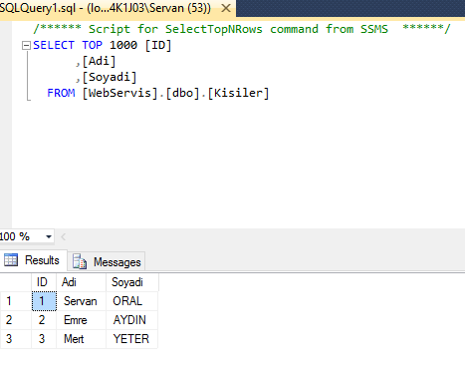Select the cell containing ORAL
The height and width of the screenshot is (379, 465).
click(x=131, y=301)
